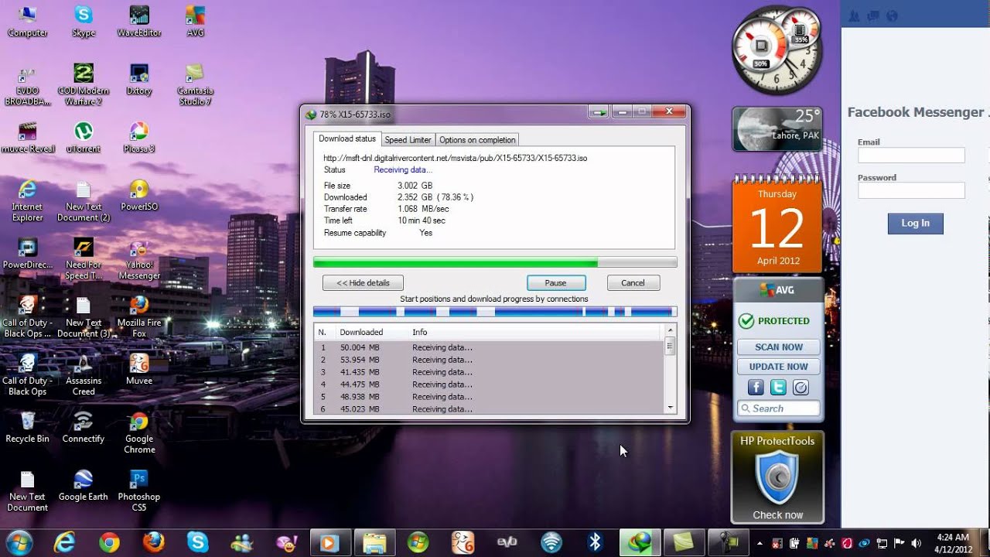Open the Options on completion tab

pyautogui.click(x=477, y=140)
